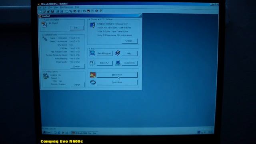The height and width of the screenshot is (144, 256).
Task: Click the 'CPU Speed' test label
Action: pyautogui.click(x=62, y=45)
